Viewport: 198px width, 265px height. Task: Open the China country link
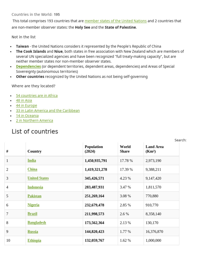[32, 169]
